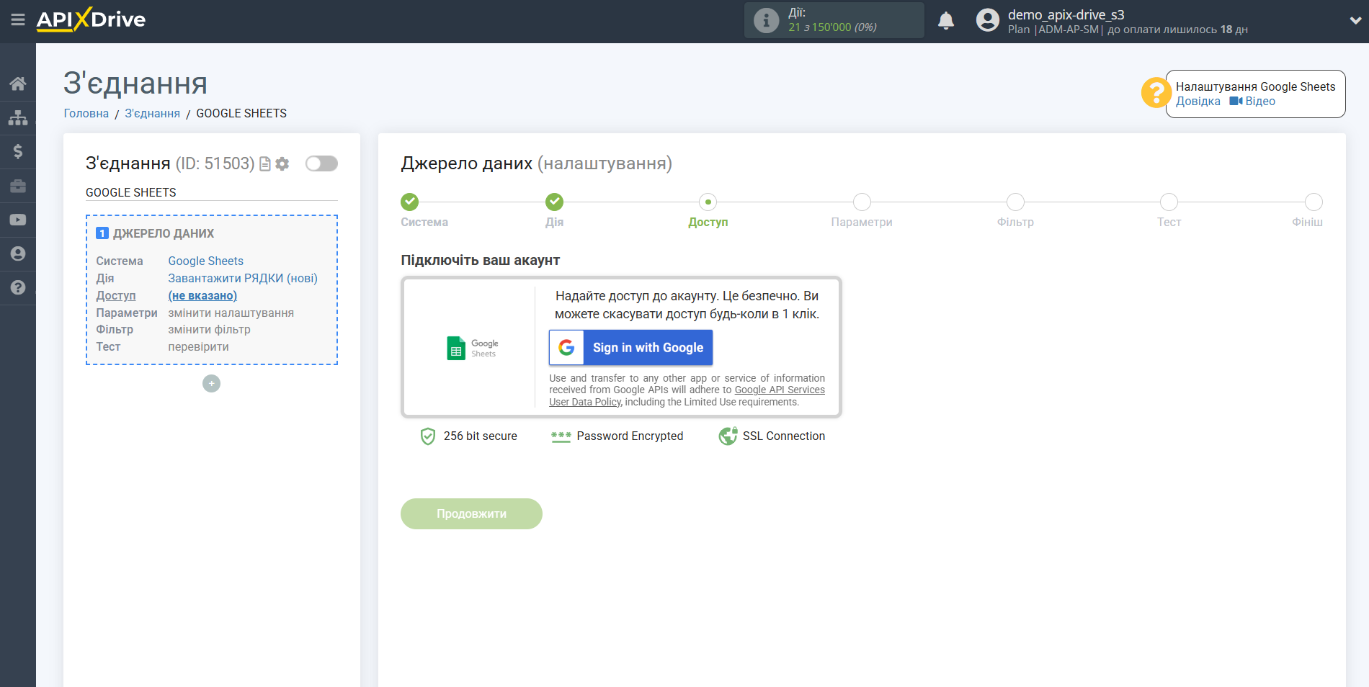Open the connections sitemap sidebar icon
This screenshot has width=1369, height=687.
coord(18,117)
